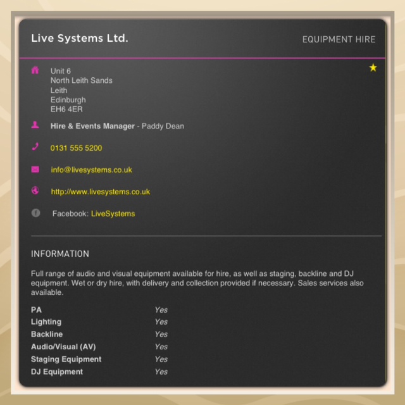Open email link info@livesystems.co.uk
Viewport: 405px width, 405px height.
click(x=91, y=170)
